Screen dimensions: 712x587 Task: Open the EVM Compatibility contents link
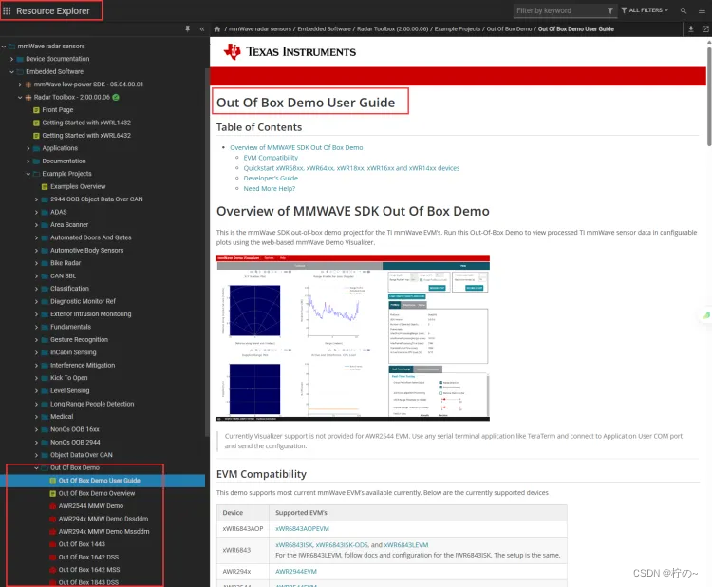tap(271, 158)
